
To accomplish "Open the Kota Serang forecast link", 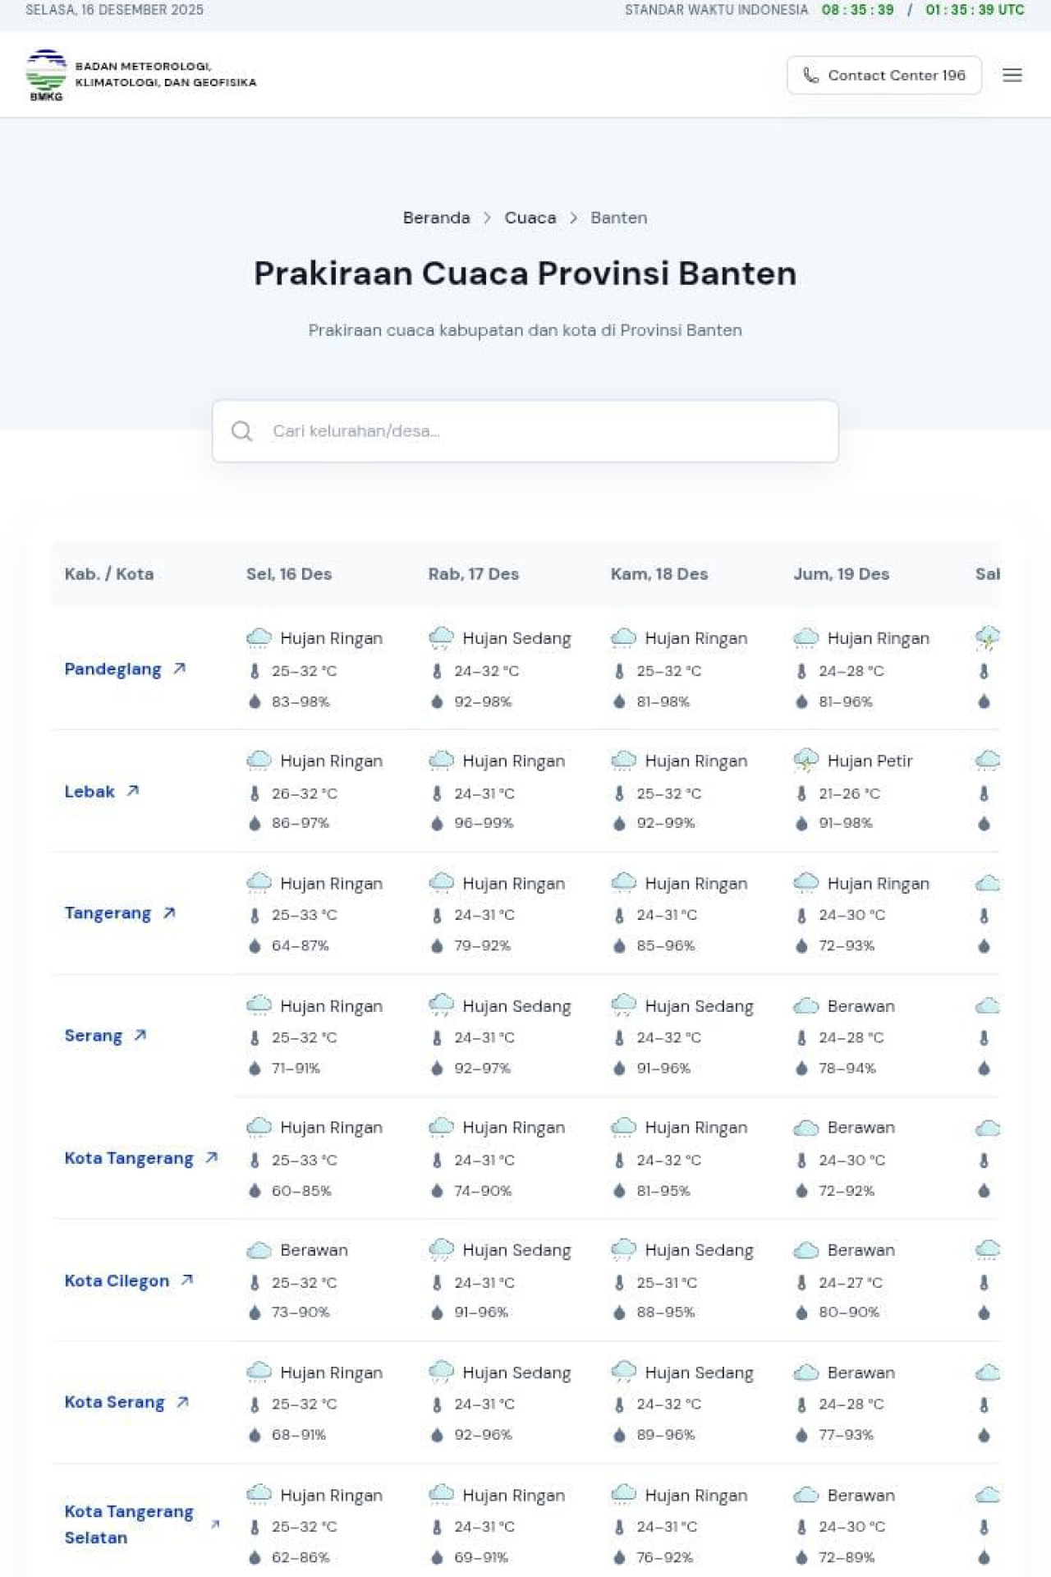I will pos(114,1402).
